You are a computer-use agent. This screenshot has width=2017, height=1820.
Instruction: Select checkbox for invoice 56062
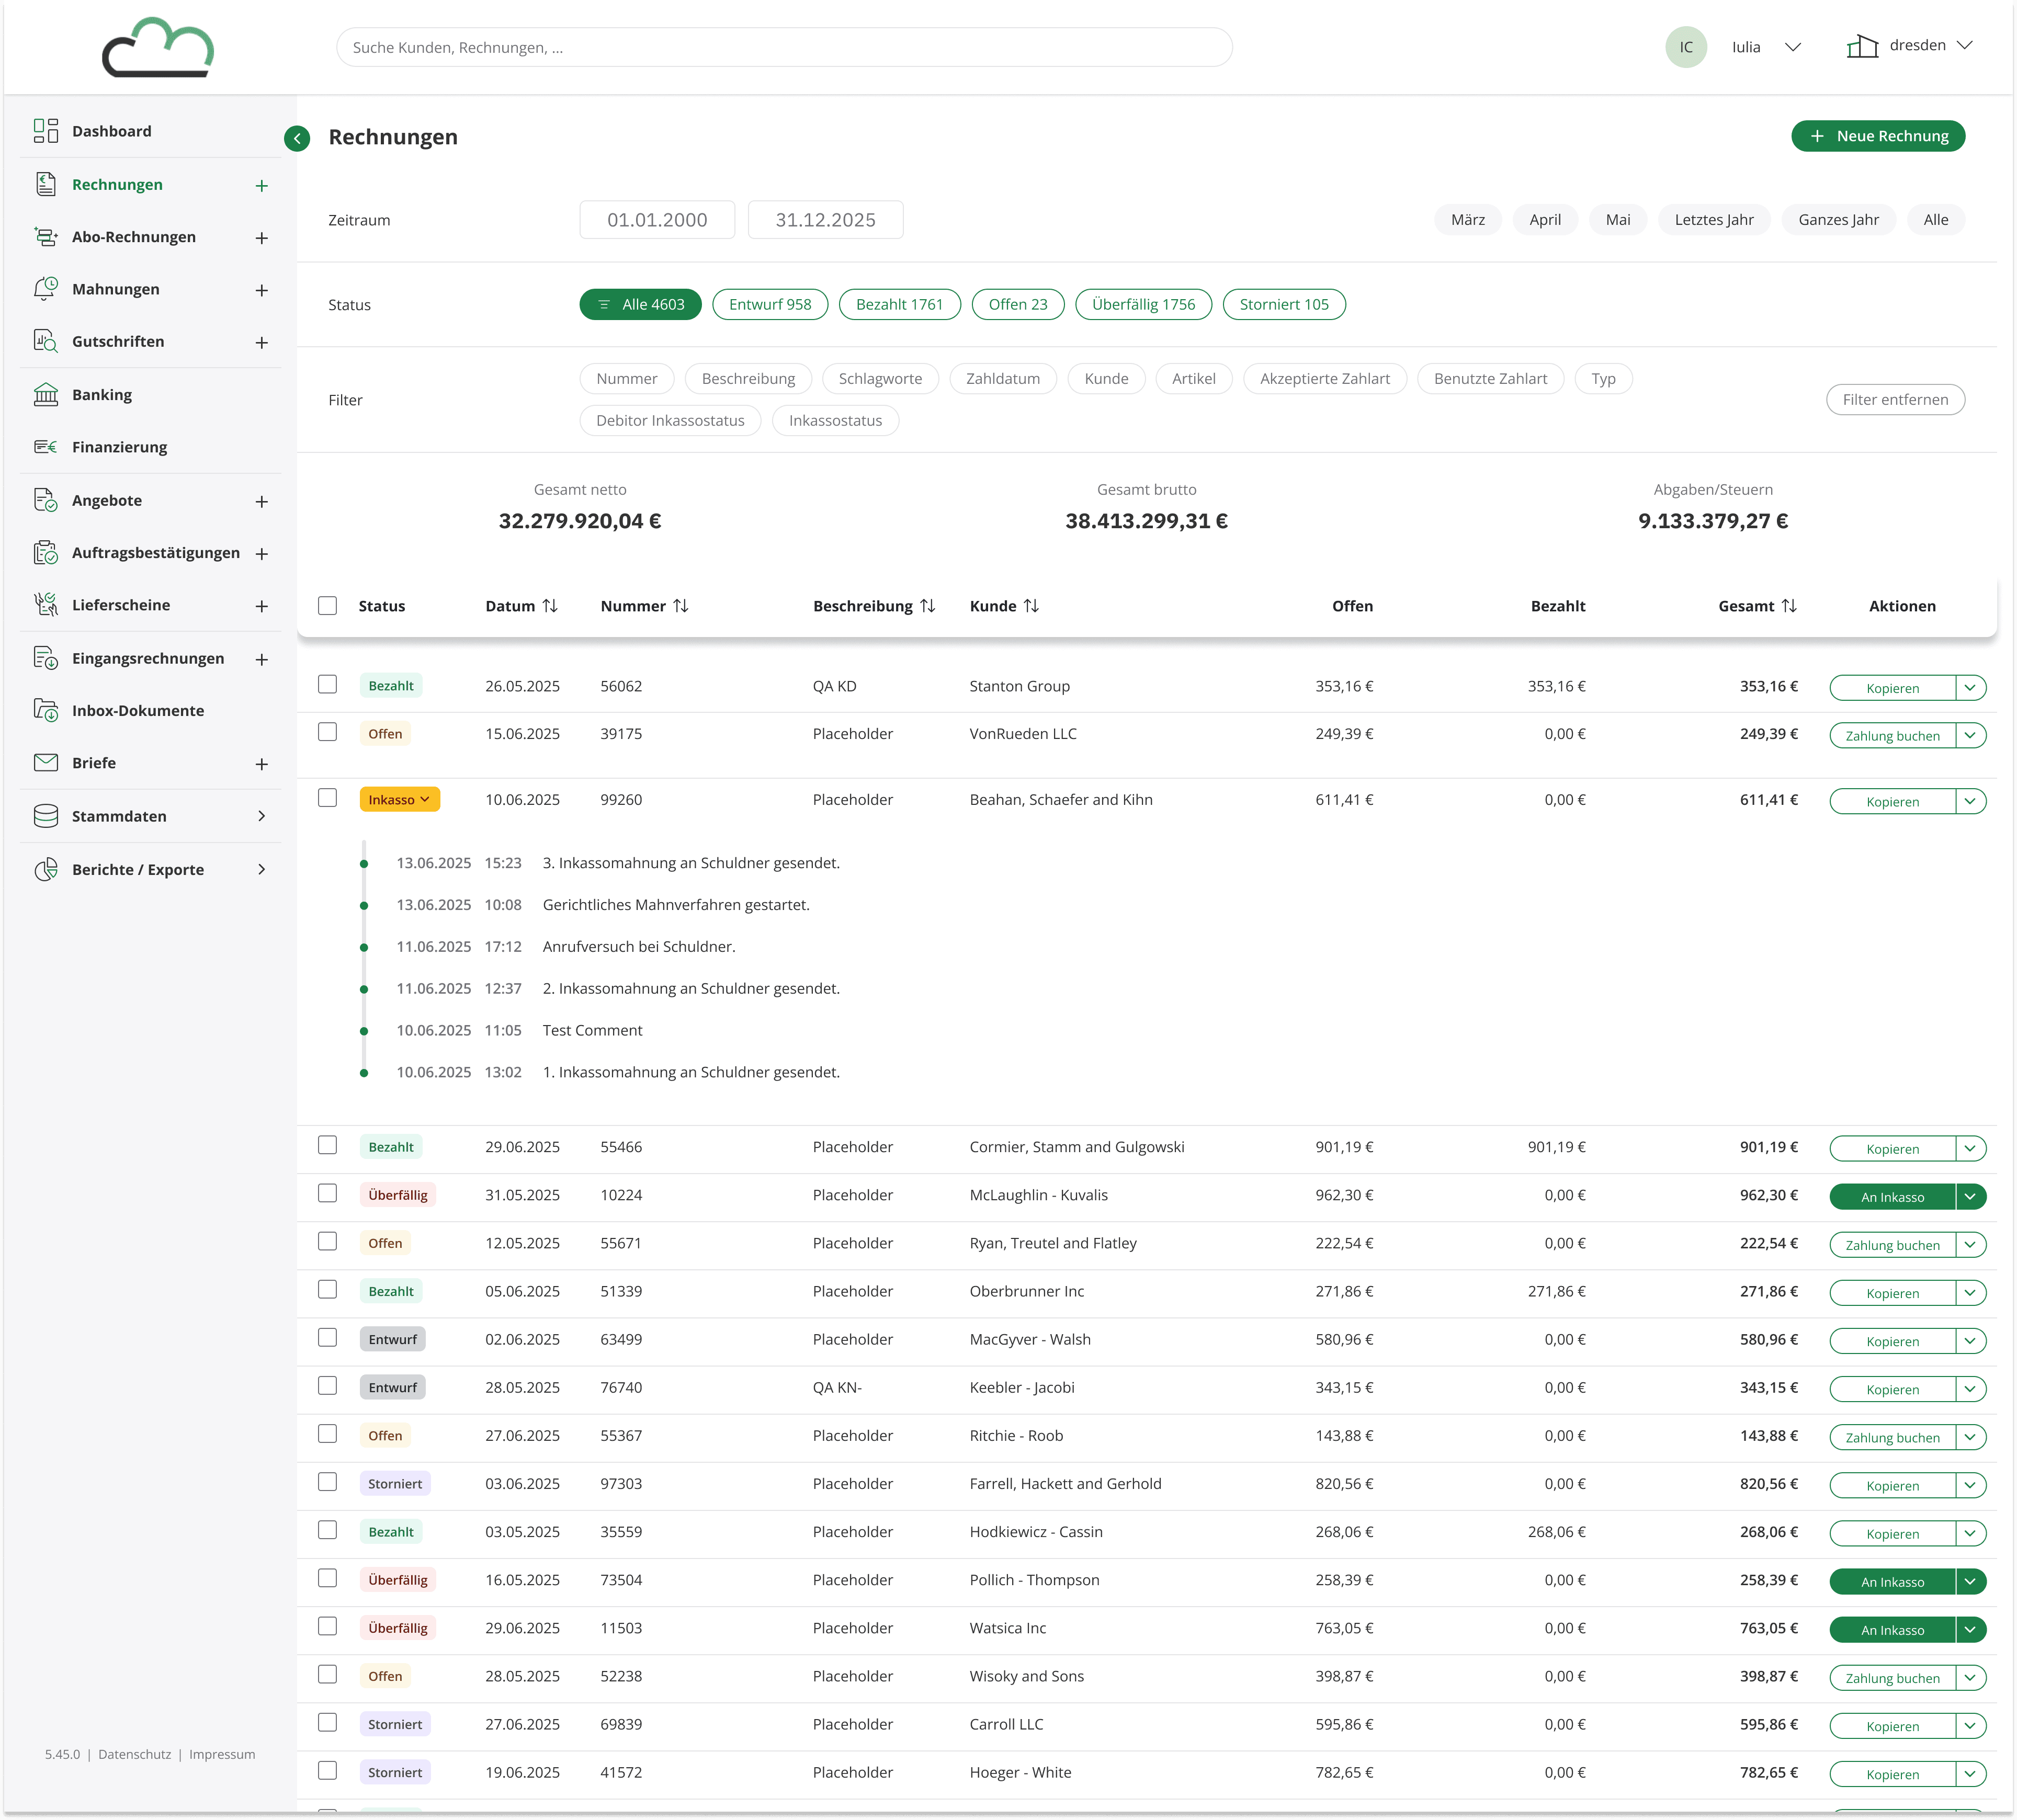pos(327,684)
